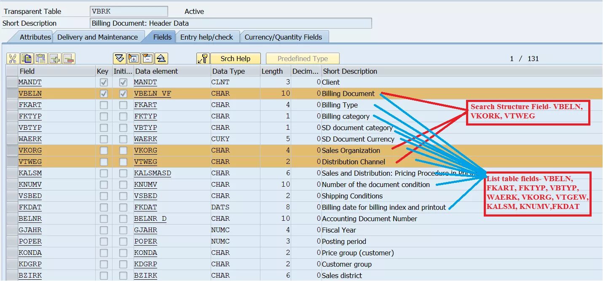The width and height of the screenshot is (603, 281).
Task: Uncheck the Key checkbox for MANDT
Action: point(102,82)
